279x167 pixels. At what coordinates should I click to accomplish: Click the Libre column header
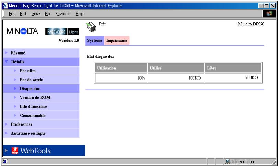[x=233, y=68]
